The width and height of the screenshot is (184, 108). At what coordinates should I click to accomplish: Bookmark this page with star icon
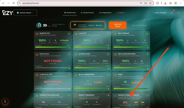tap(150, 3)
